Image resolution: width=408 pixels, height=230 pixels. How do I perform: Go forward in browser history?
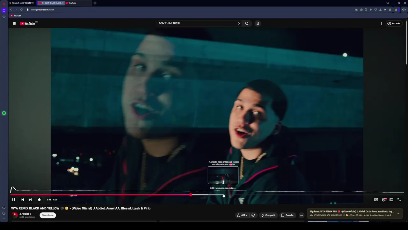(x=16, y=10)
